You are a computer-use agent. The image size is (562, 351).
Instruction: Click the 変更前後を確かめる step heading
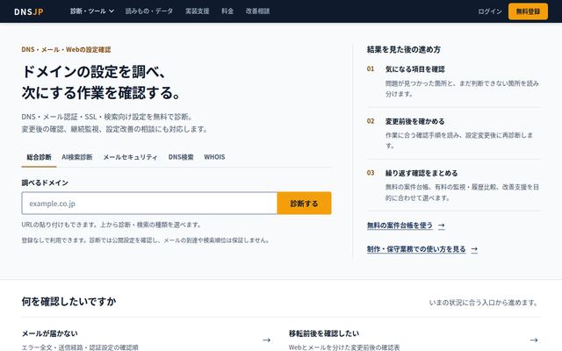[415, 121]
